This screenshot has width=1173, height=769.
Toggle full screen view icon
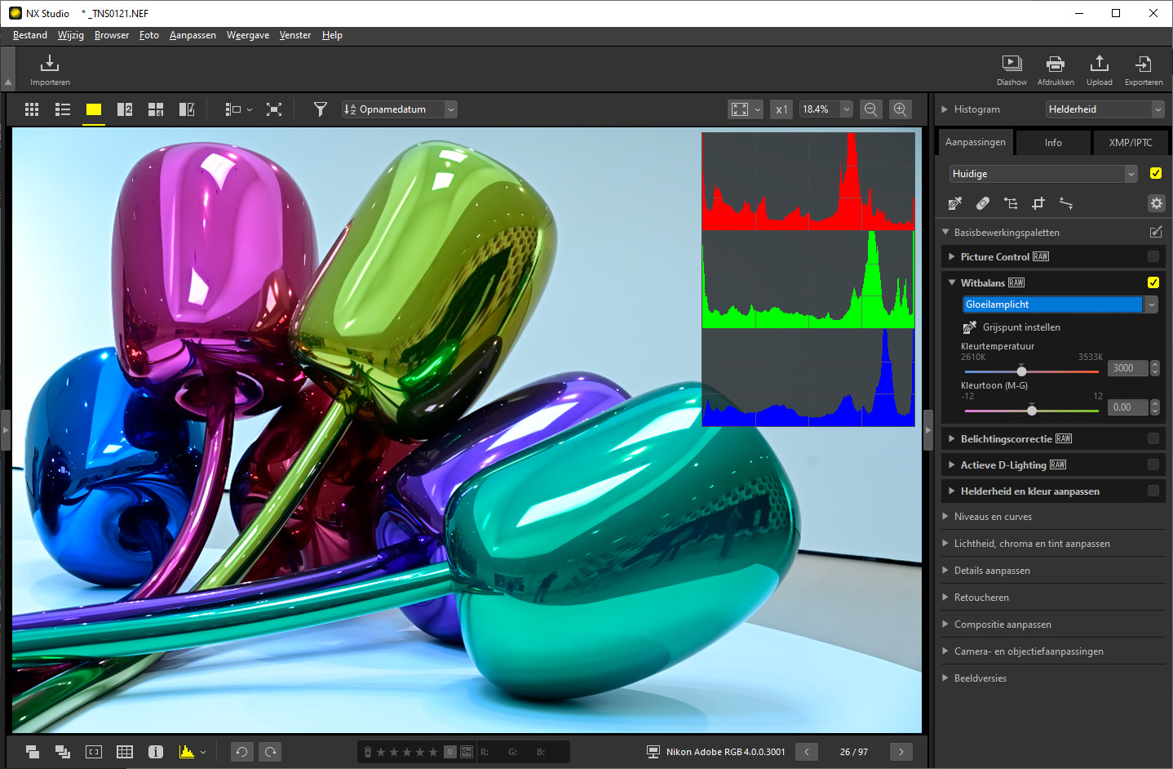274,109
